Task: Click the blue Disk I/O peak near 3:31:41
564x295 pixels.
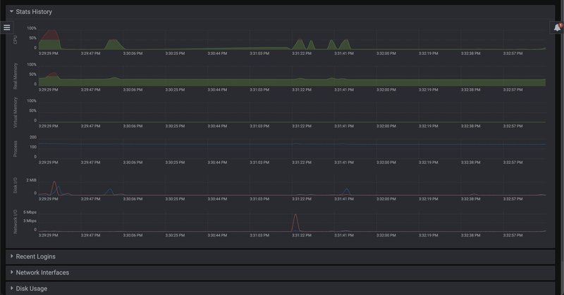Action: coord(346,190)
